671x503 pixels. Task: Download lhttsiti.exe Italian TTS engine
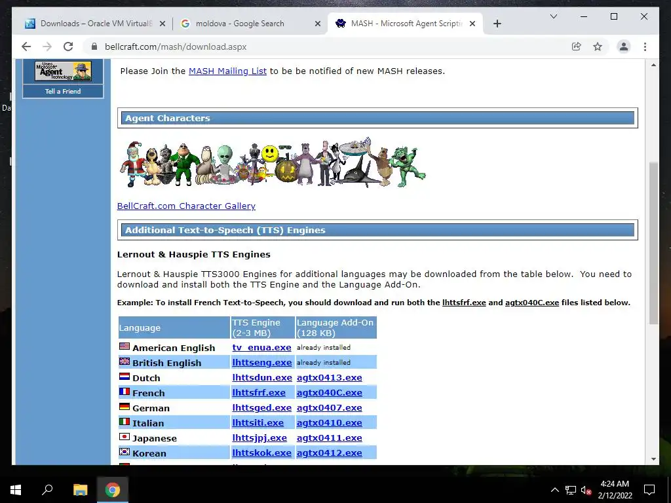point(258,422)
